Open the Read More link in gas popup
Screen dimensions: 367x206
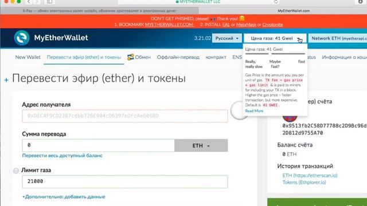[x=254, y=111]
